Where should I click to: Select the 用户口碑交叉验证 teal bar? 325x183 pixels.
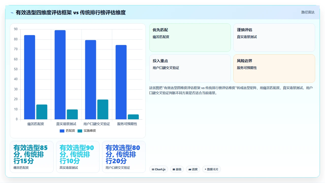click(103, 109)
